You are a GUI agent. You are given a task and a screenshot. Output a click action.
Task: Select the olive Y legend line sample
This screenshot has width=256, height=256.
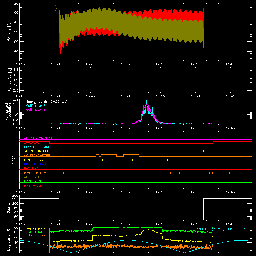[x=38, y=11]
